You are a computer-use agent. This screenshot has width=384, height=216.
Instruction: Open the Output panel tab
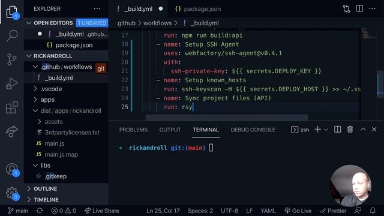click(170, 130)
